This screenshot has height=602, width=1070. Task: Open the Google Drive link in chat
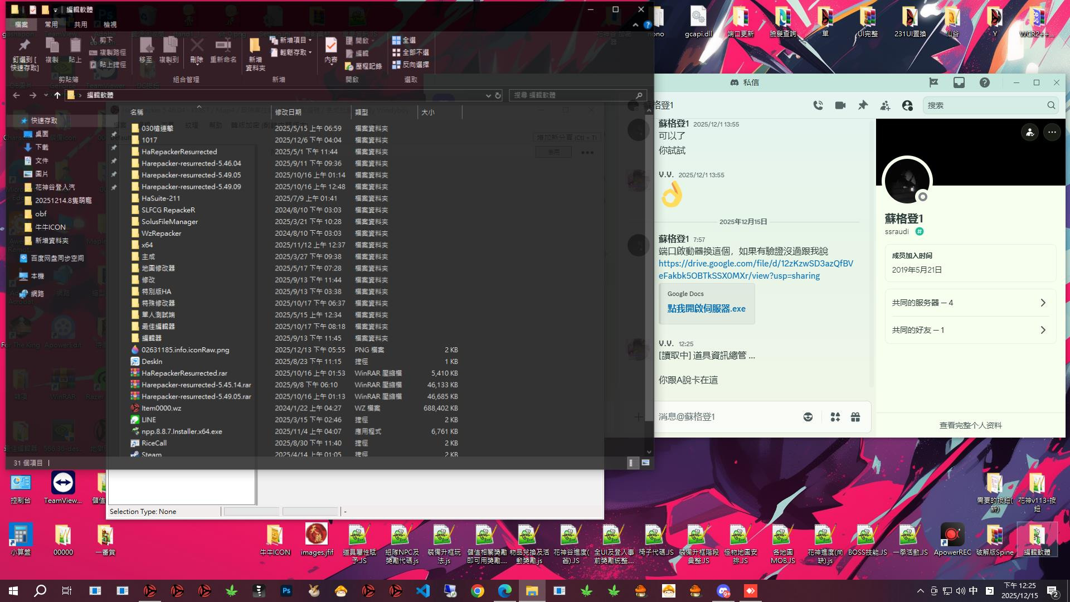pyautogui.click(x=756, y=270)
